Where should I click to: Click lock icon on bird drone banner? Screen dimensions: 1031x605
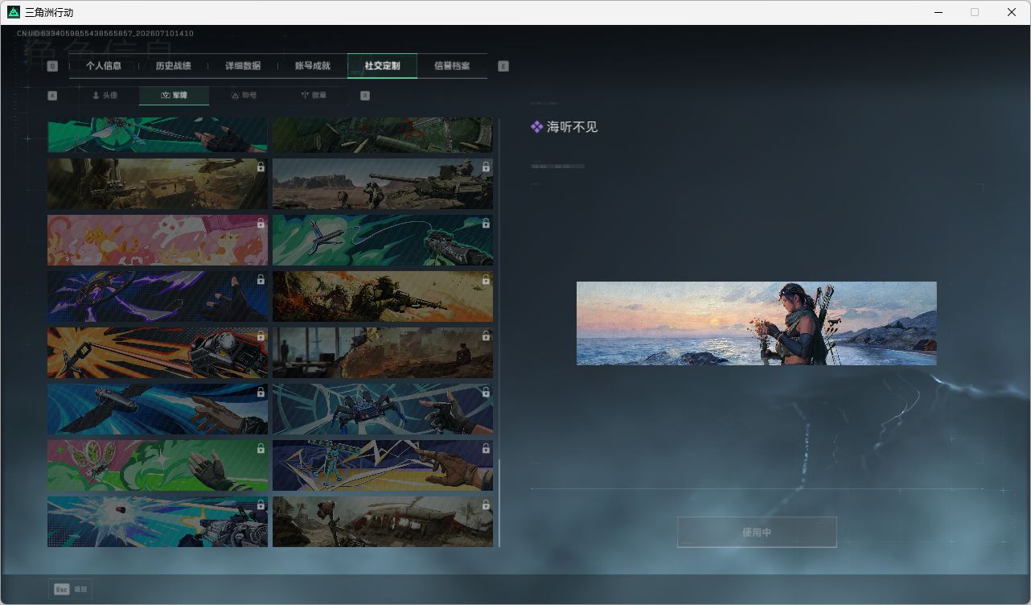pos(261,393)
